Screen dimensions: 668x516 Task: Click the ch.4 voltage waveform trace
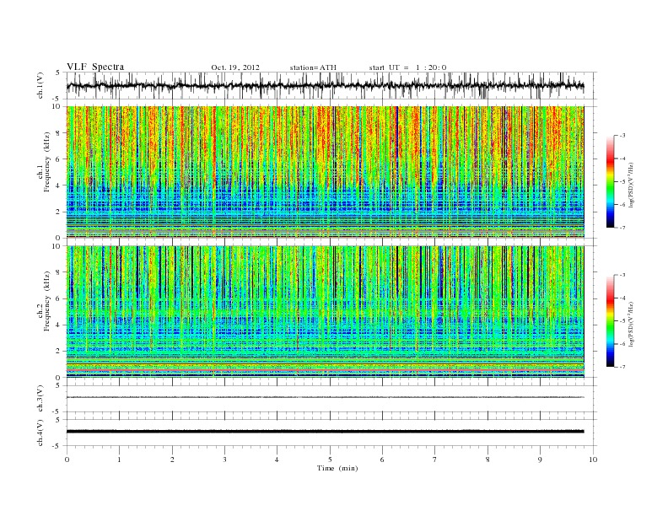coord(326,432)
